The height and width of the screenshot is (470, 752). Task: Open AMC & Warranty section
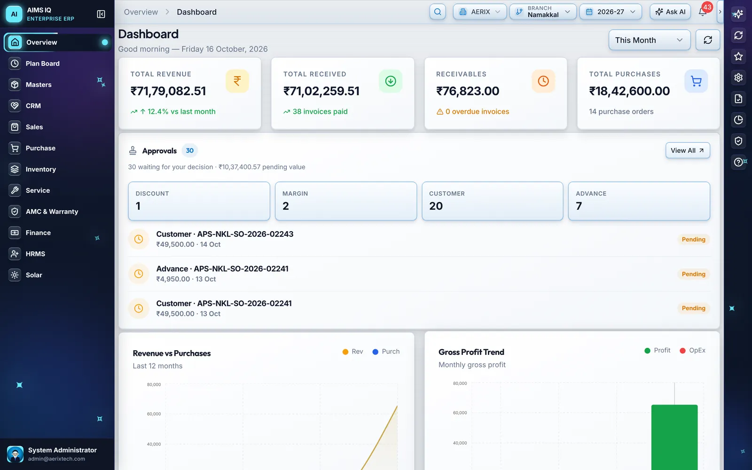pyautogui.click(x=57, y=211)
